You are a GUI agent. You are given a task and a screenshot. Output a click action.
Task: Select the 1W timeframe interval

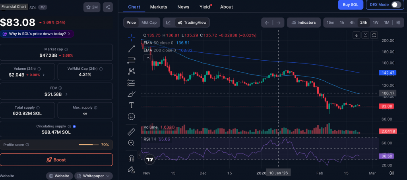pyautogui.click(x=375, y=23)
